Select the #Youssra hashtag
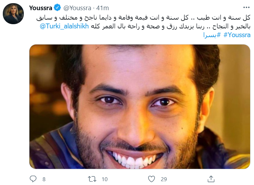 (237, 35)
